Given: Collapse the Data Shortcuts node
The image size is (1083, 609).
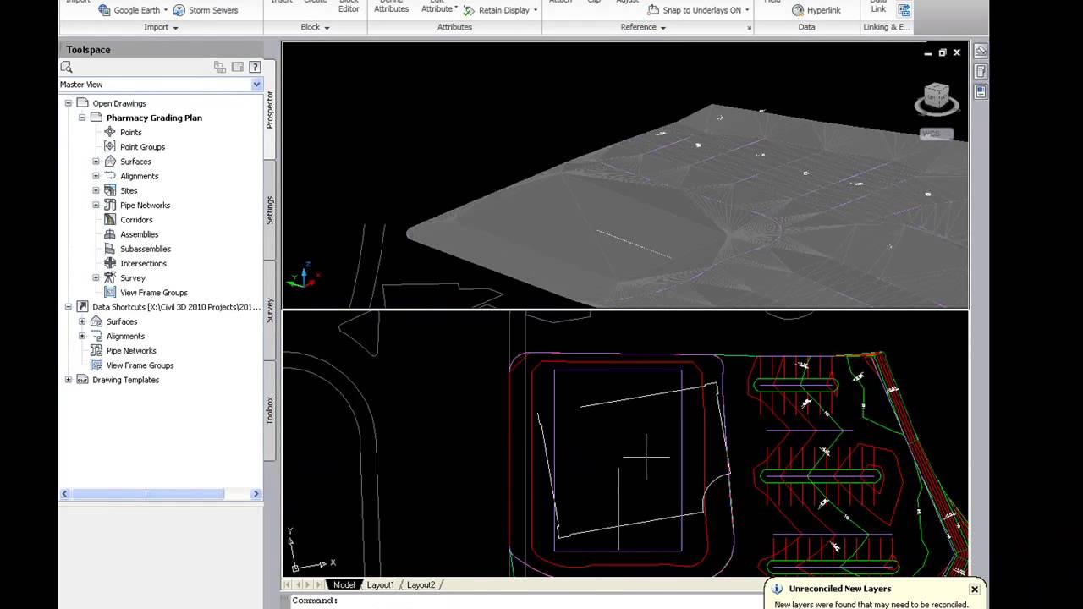Looking at the screenshot, I should click(x=69, y=307).
